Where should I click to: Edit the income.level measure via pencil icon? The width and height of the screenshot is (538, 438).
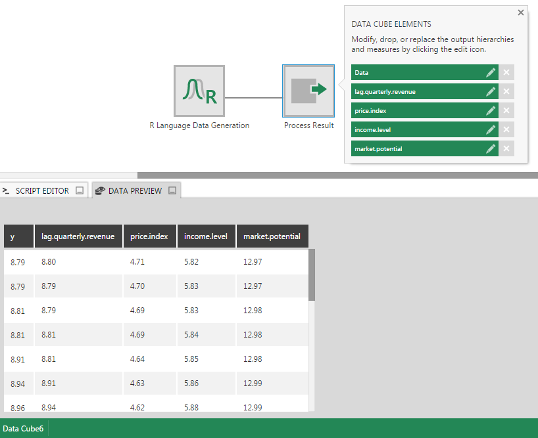(x=490, y=129)
